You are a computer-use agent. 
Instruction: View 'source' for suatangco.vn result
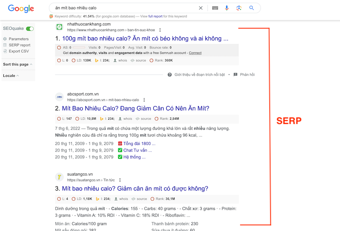click(139, 199)
